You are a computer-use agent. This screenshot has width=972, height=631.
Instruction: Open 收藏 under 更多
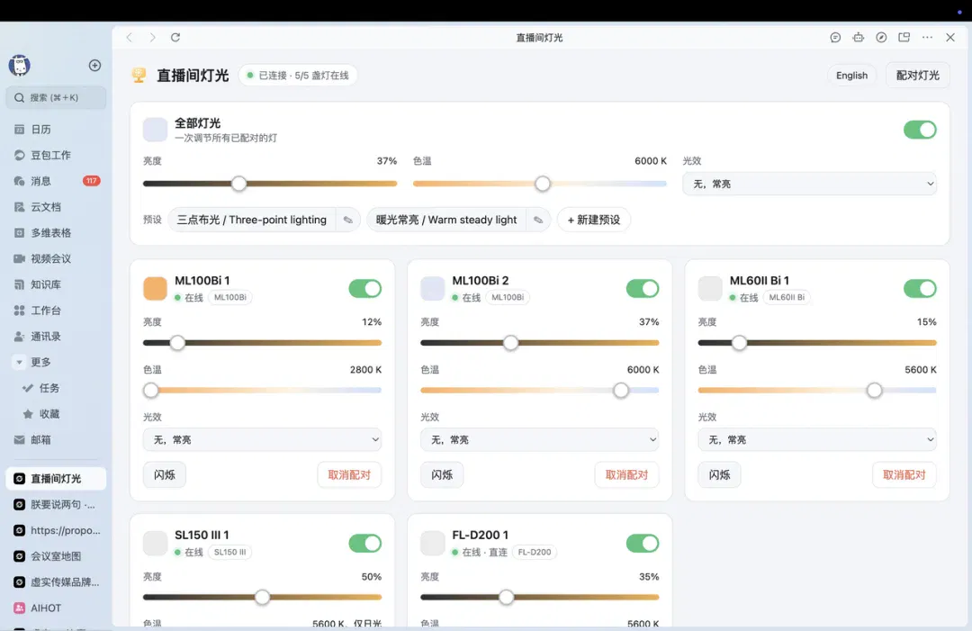[x=56, y=414]
